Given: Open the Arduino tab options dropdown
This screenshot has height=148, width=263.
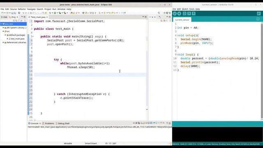Looking at the screenshot, I should [x=258, y=19].
